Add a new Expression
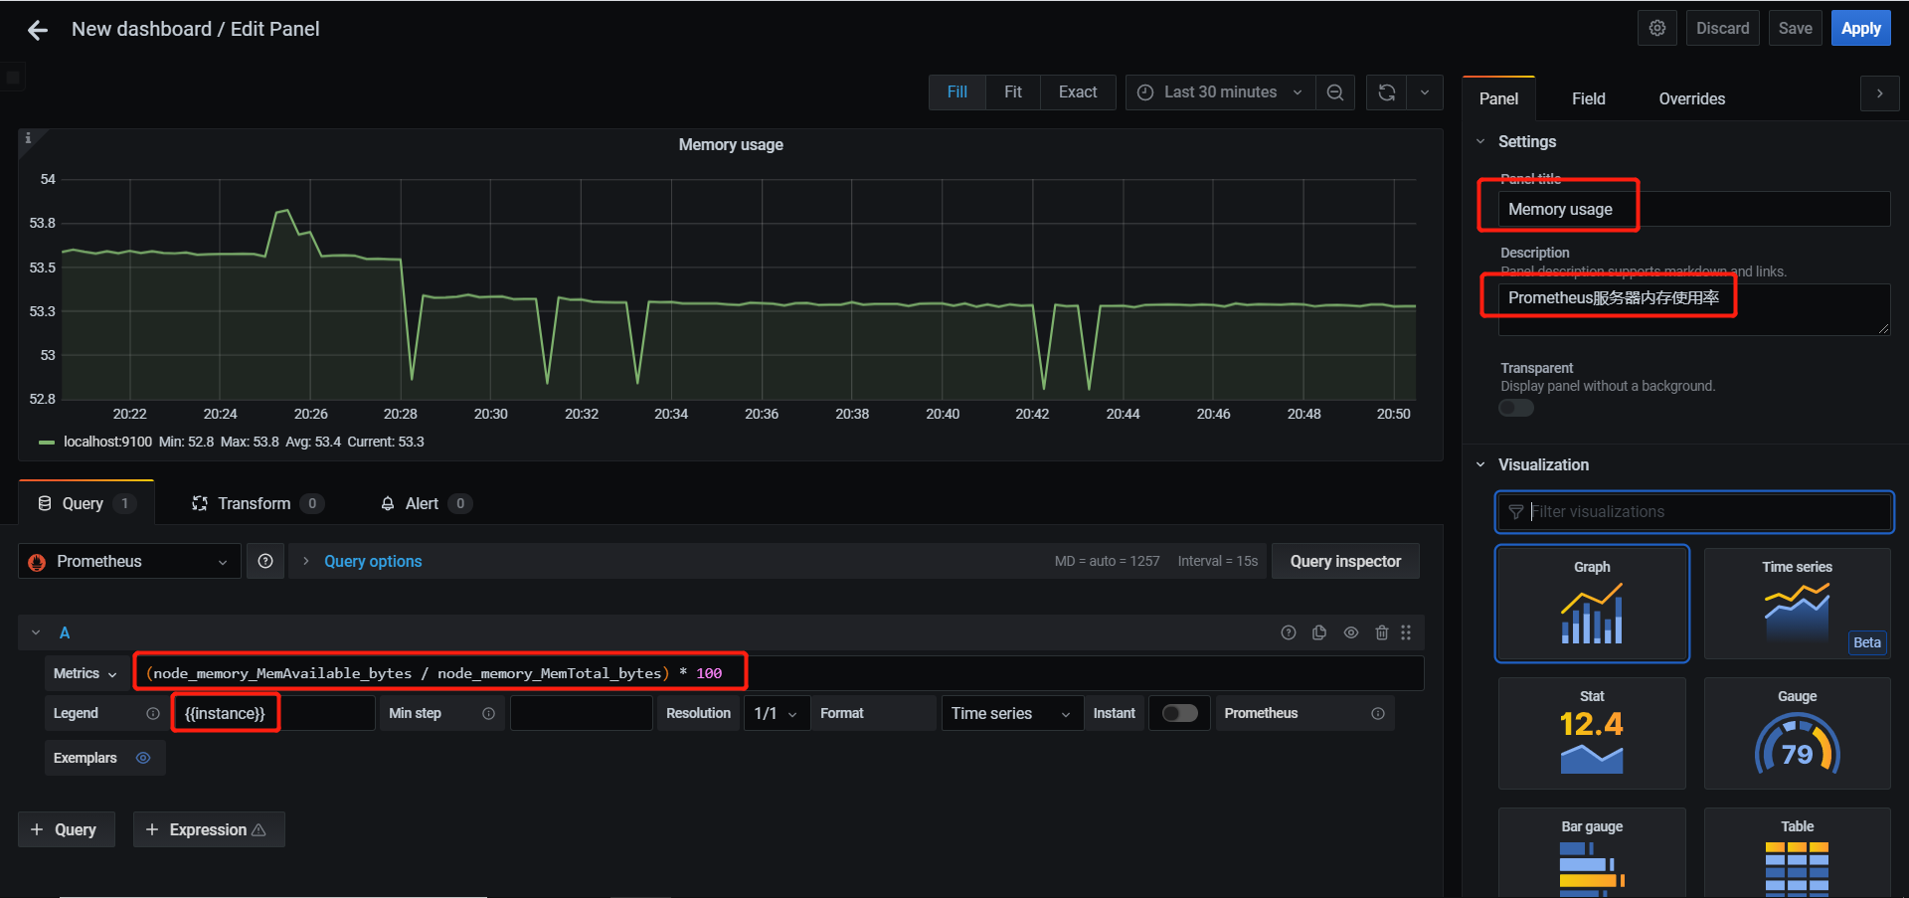The height and width of the screenshot is (898, 1909). click(x=208, y=829)
